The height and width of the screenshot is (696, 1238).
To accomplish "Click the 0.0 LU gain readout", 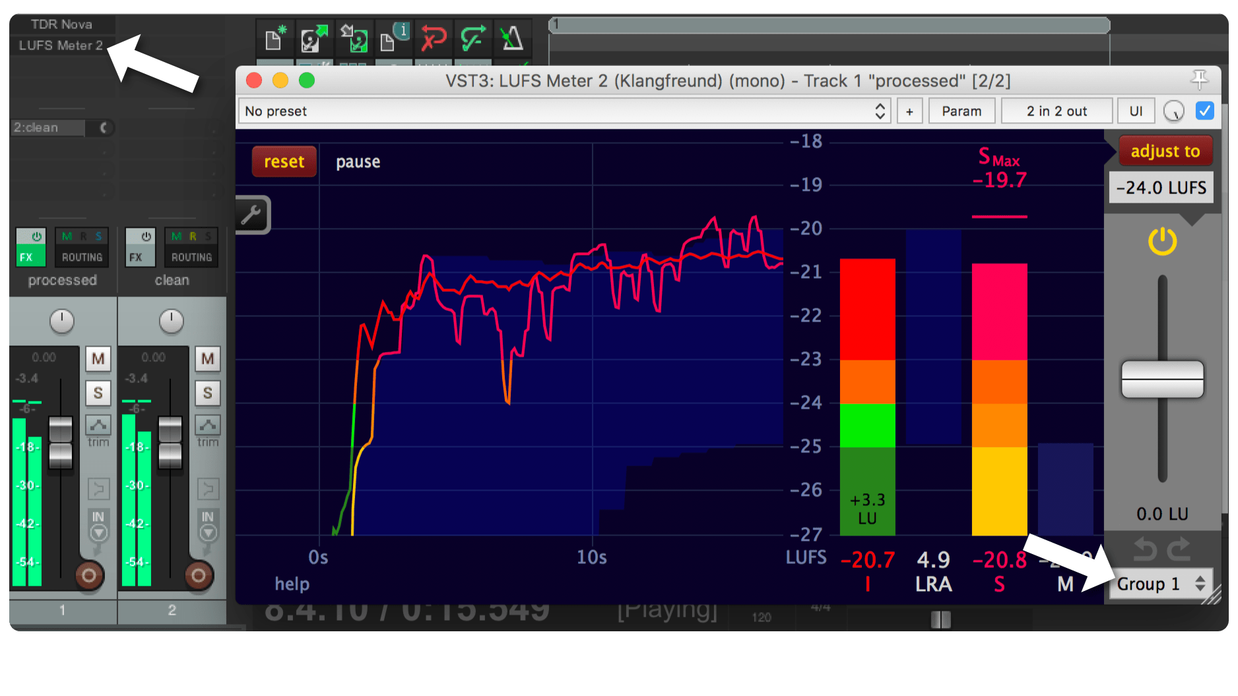I will click(x=1162, y=514).
